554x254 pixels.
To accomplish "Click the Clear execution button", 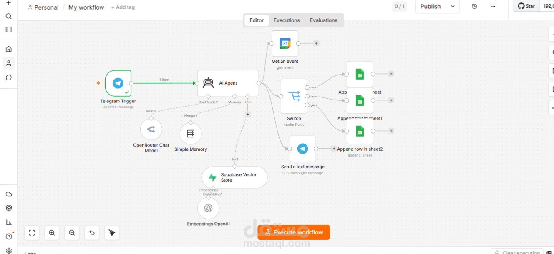I will (517, 252).
